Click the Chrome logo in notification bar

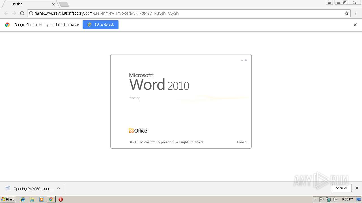pos(7,25)
